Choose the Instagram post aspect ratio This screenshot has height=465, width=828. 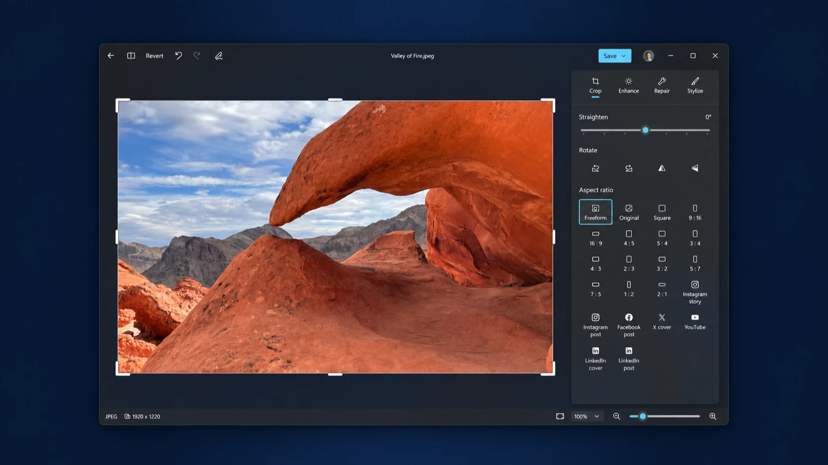596,325
